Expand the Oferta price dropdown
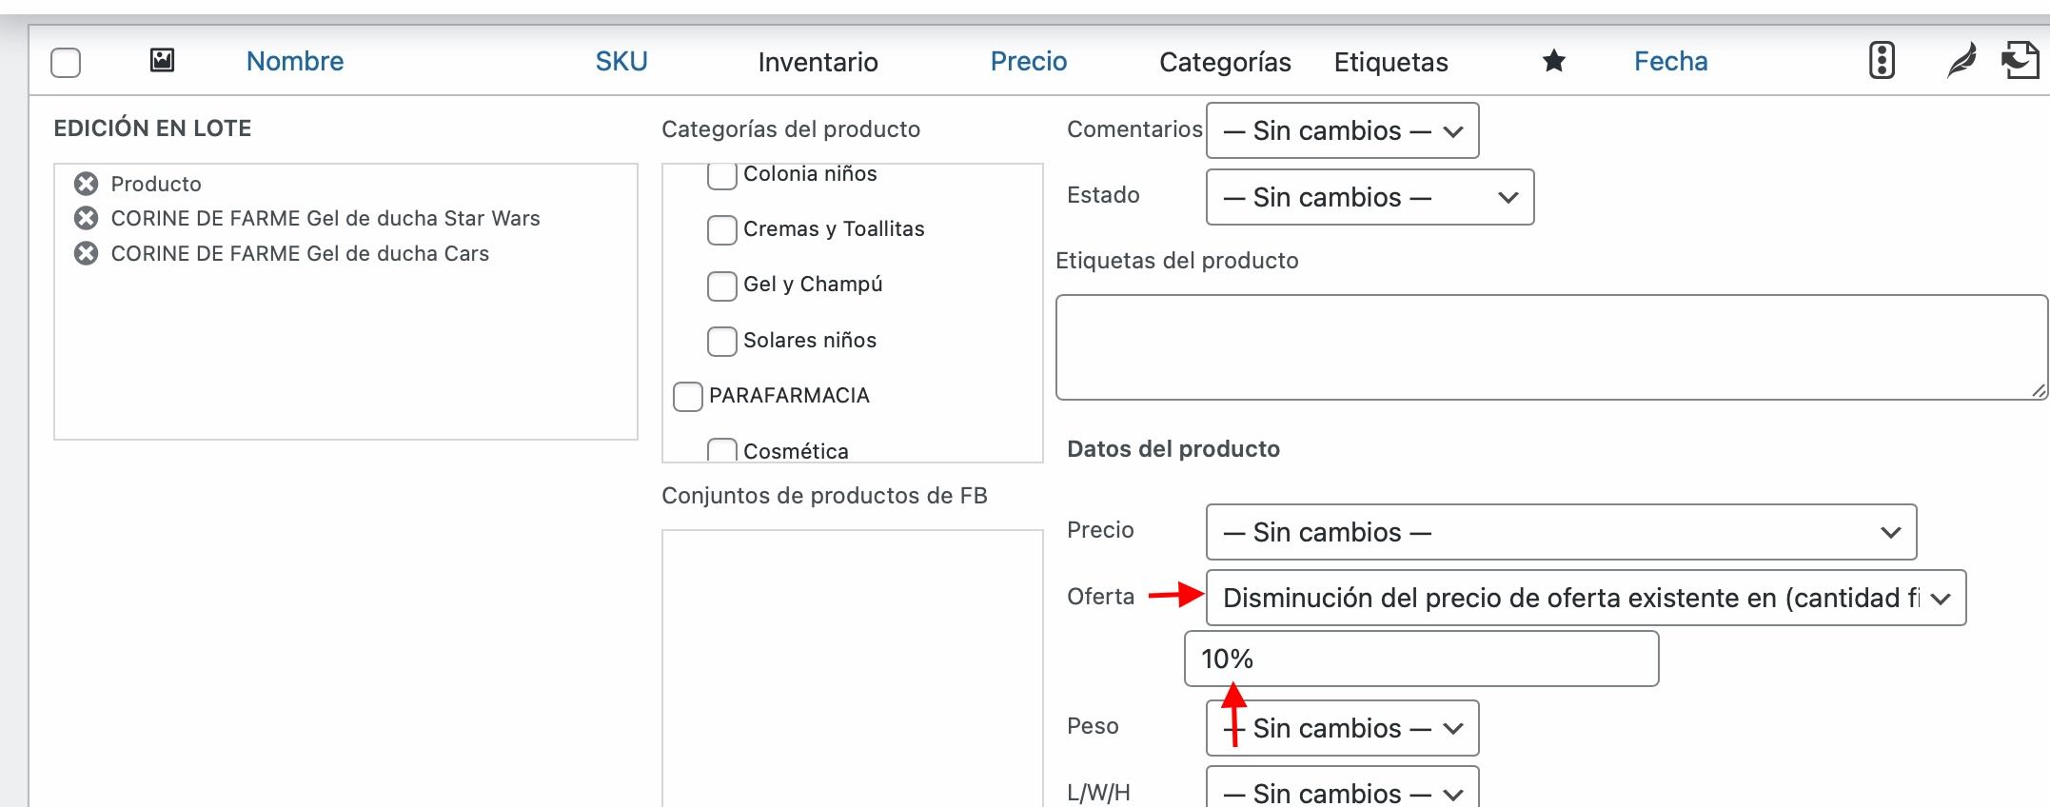Viewport: 2050px width, 807px height. point(1586,598)
